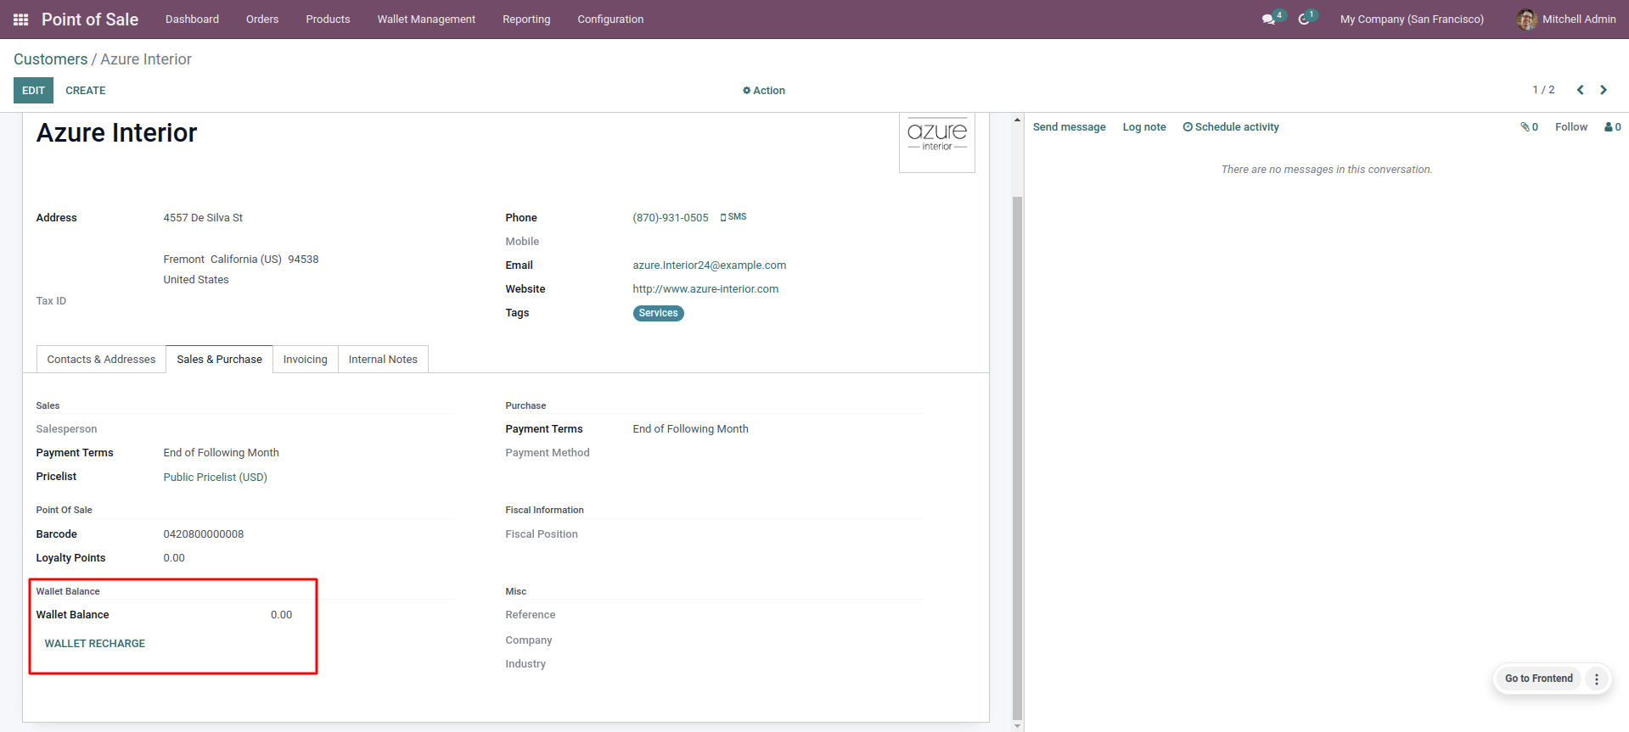This screenshot has width=1629, height=732.
Task: Click the Azure Interior breadcrumb text
Action: pos(146,59)
